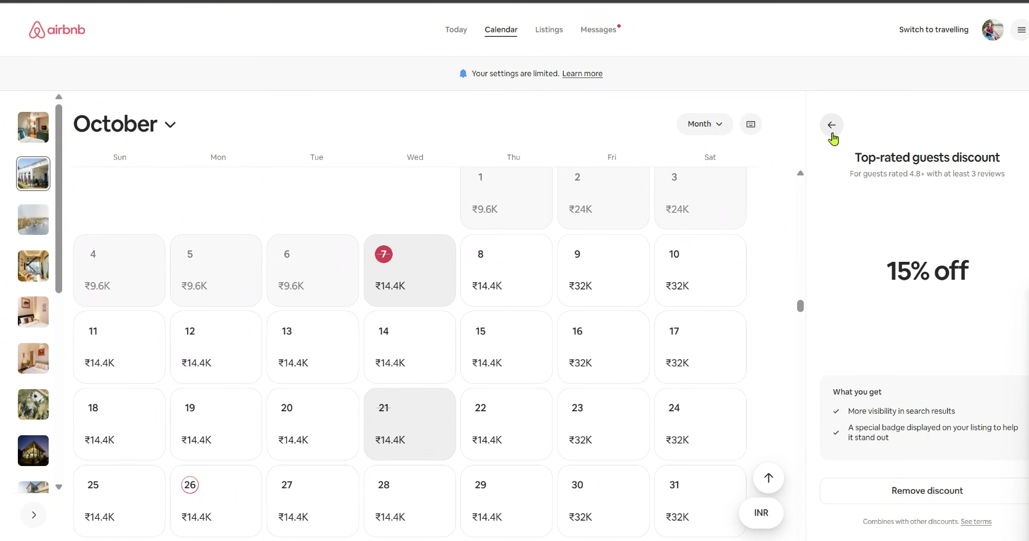This screenshot has width=1029, height=541.
Task: Select October 1 priced ₹9.6K
Action: [x=506, y=198]
